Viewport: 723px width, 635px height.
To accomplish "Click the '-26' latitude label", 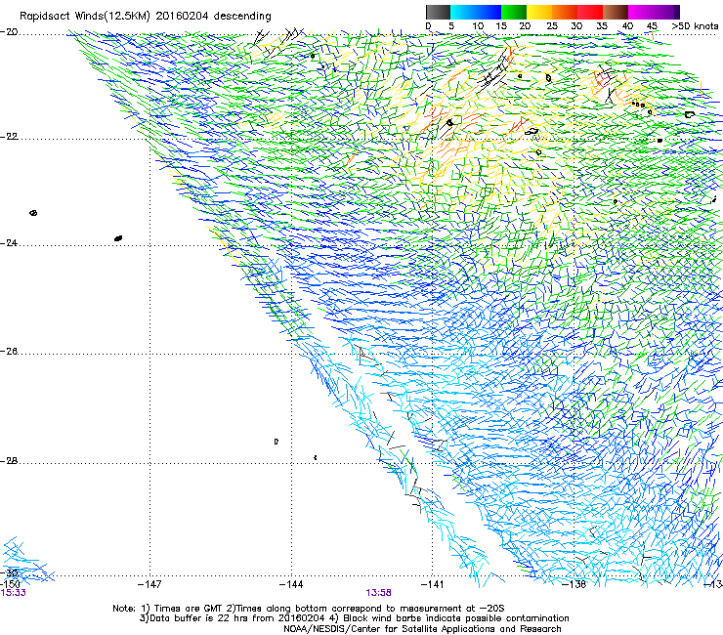I will click(9, 351).
